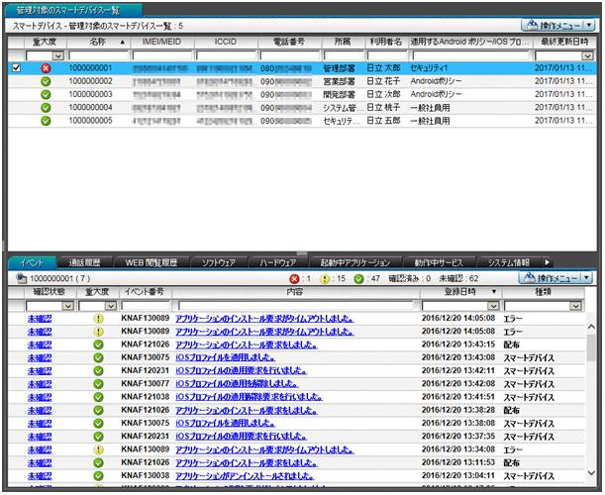Click the red error count icon in event summary
This screenshot has width=605, height=495.
293,280
